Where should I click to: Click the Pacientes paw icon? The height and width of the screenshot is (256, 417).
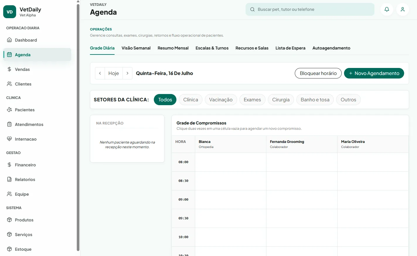9,110
